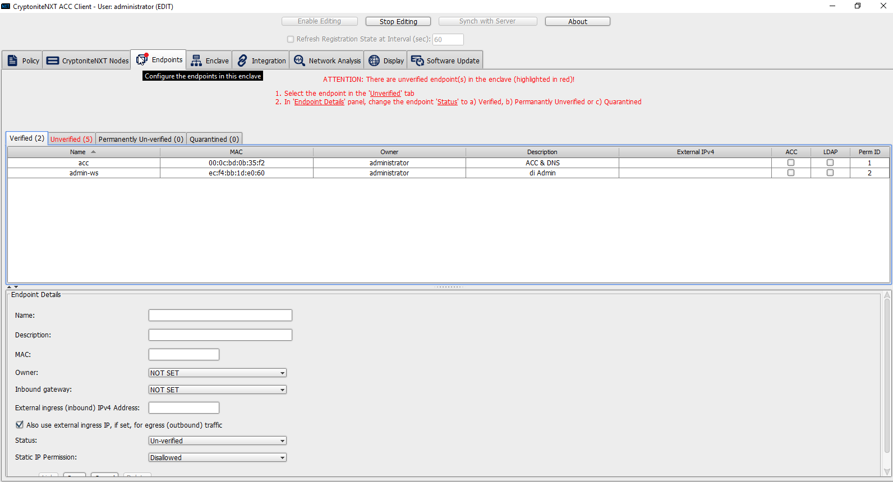893x482 pixels.
Task: Click the Enable Editing button
Action: [320, 21]
